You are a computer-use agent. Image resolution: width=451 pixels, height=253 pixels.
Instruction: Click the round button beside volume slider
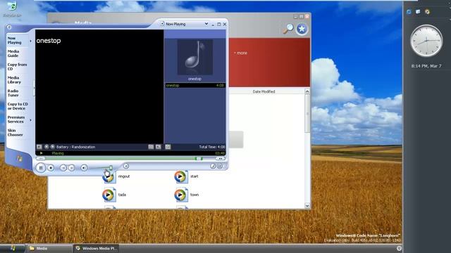(x=126, y=166)
